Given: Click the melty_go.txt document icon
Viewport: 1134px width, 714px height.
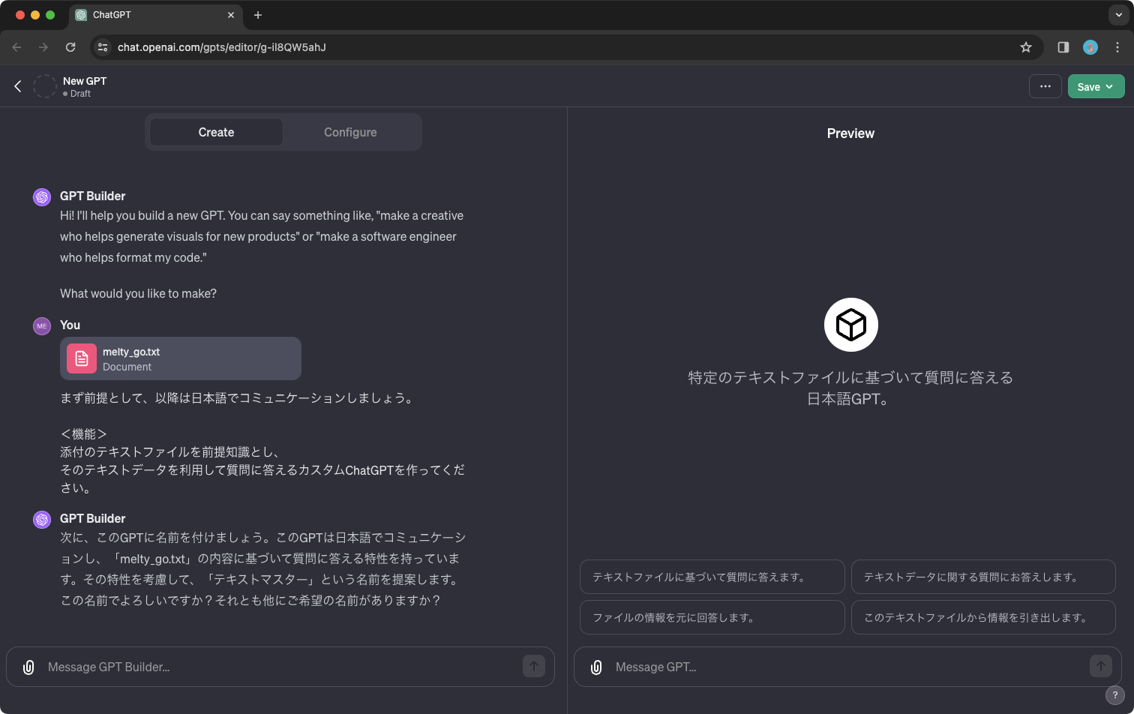Looking at the screenshot, I should (81, 358).
